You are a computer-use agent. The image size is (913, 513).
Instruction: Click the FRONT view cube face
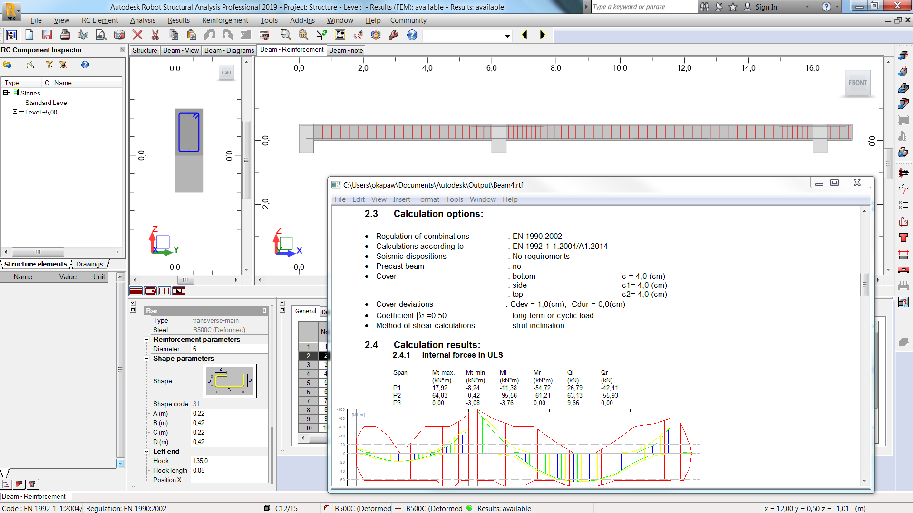(857, 83)
